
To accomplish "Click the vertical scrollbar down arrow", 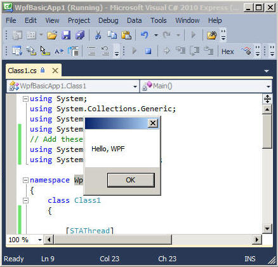I will pos(267,229).
